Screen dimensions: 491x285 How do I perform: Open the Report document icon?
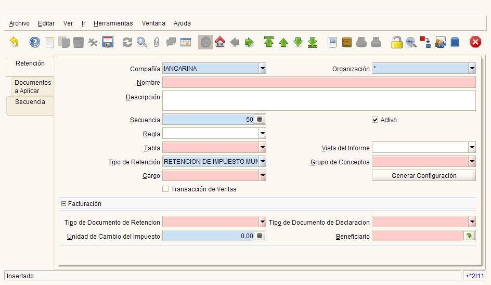pyautogui.click(x=332, y=42)
